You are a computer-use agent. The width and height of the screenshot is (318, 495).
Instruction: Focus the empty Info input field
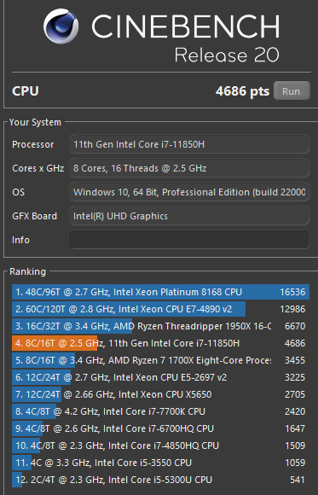pos(189,240)
